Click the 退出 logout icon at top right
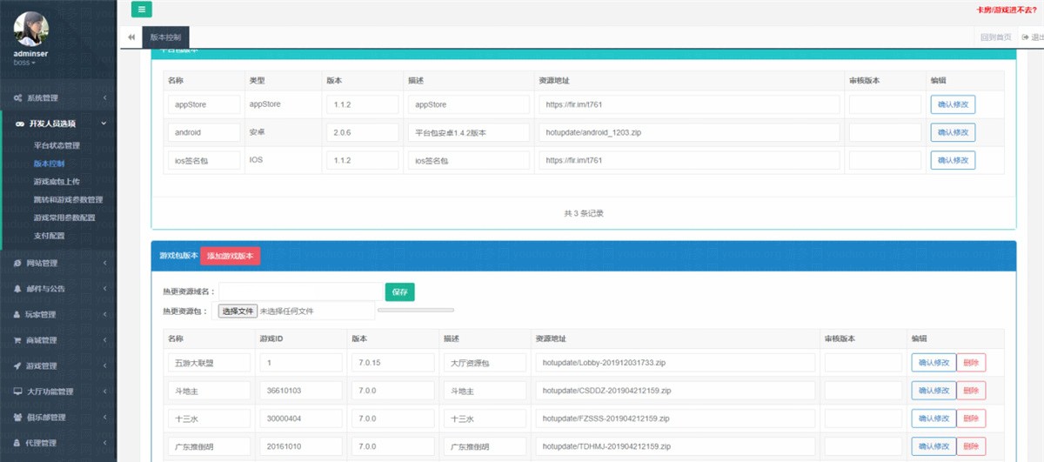Viewport: 1044px width, 462px height. pyautogui.click(x=1026, y=37)
